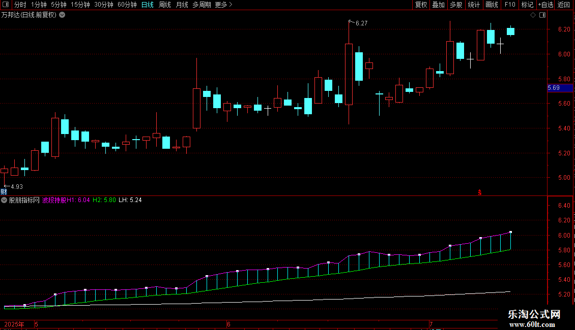Add stock via +自选

click(545, 5)
